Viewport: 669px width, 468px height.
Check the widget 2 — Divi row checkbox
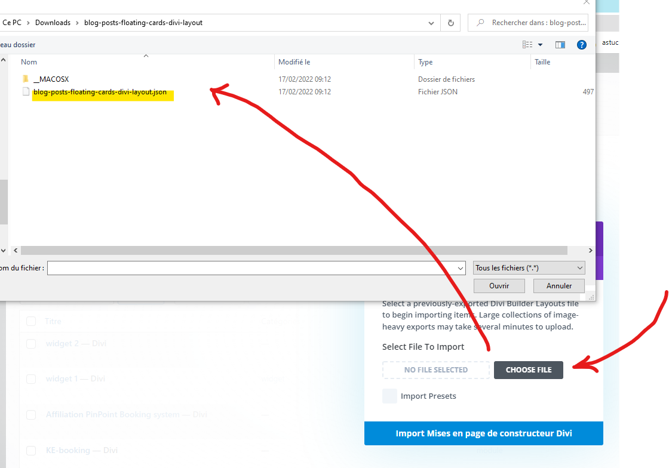(x=31, y=344)
